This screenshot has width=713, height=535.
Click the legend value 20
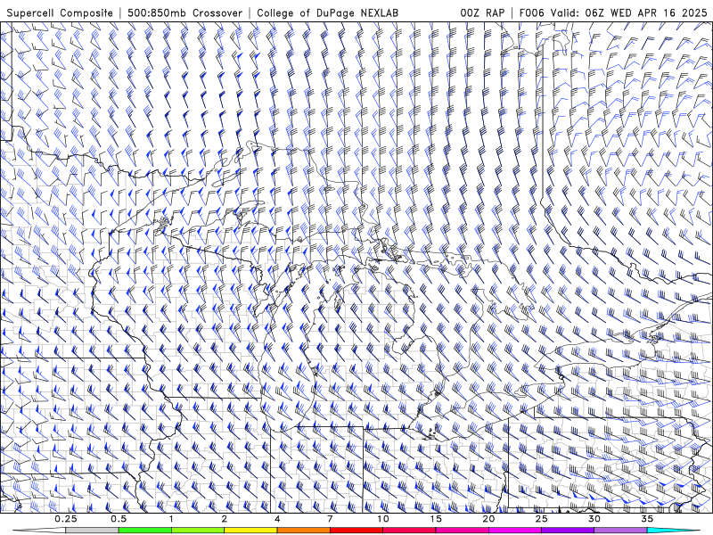(x=488, y=519)
